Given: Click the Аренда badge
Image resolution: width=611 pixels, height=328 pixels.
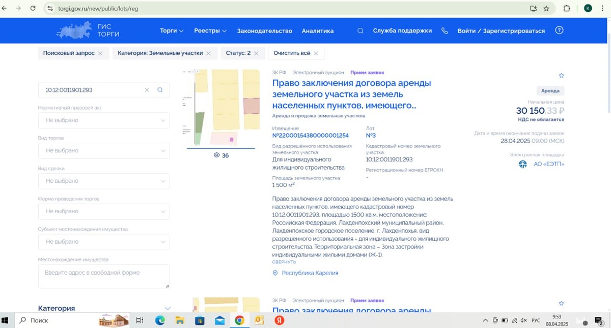Looking at the screenshot, I should pos(550,91).
